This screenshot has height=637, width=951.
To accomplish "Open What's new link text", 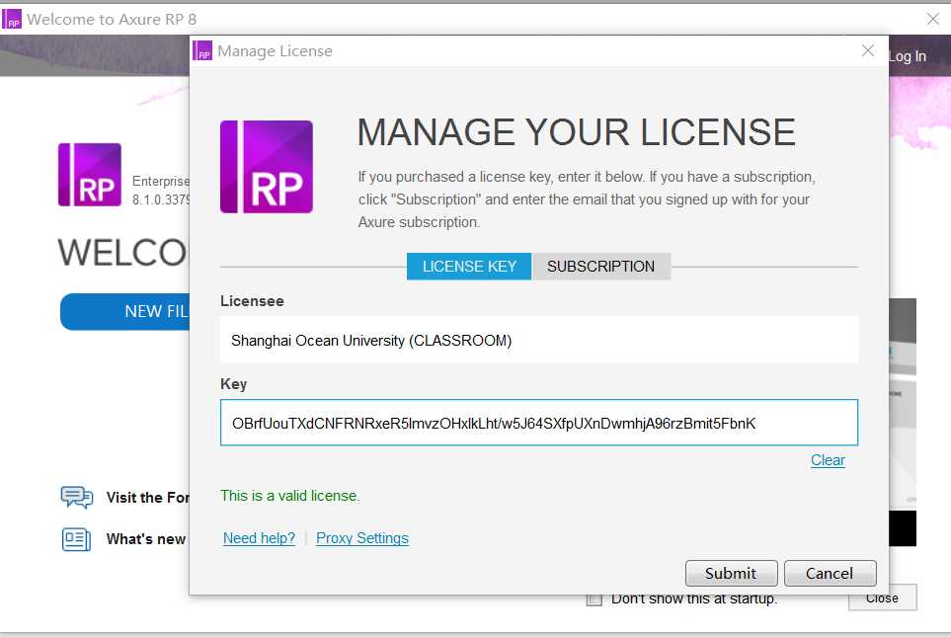I will tap(145, 539).
